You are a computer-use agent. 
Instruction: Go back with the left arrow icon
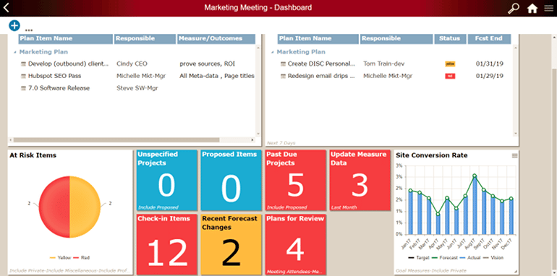(x=6, y=7)
